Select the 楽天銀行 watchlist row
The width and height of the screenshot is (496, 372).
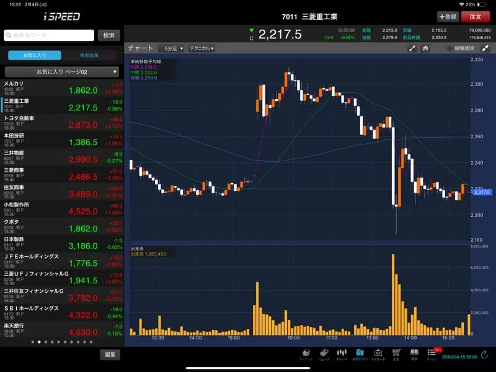[61, 330]
